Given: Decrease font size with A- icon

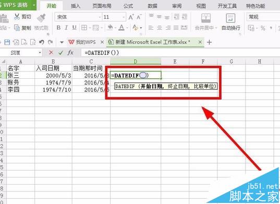Looking at the screenshot, I should click(x=139, y=17).
